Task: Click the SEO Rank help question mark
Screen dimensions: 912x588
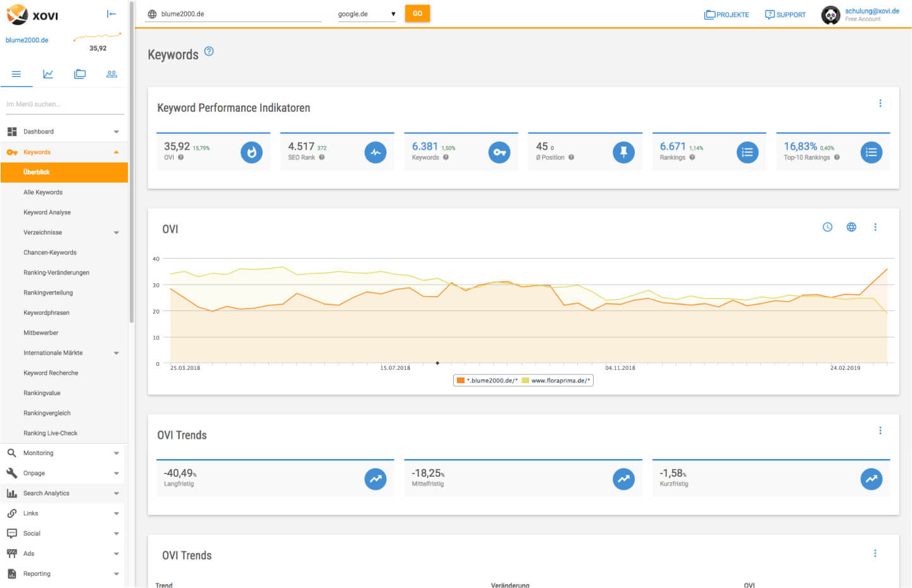Action: coord(322,157)
